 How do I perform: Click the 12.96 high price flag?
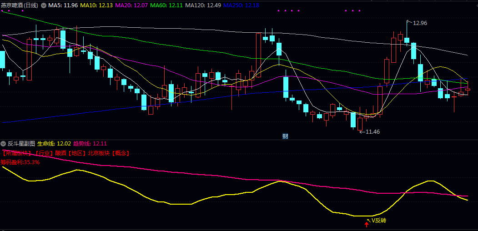(x=418, y=23)
